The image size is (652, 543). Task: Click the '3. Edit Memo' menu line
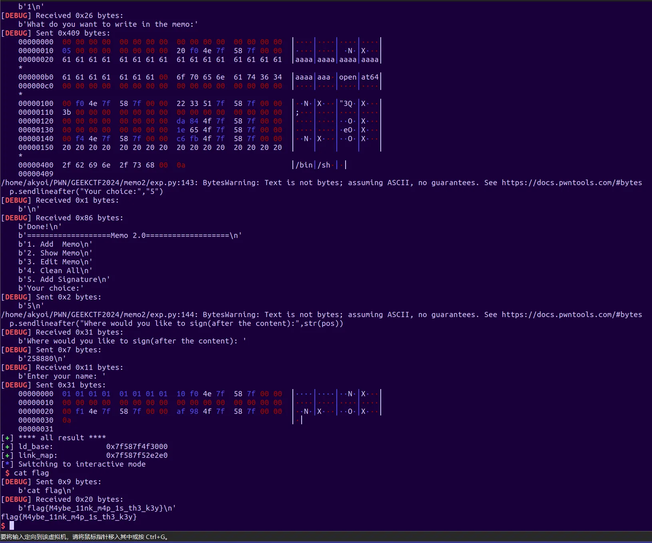[56, 262]
